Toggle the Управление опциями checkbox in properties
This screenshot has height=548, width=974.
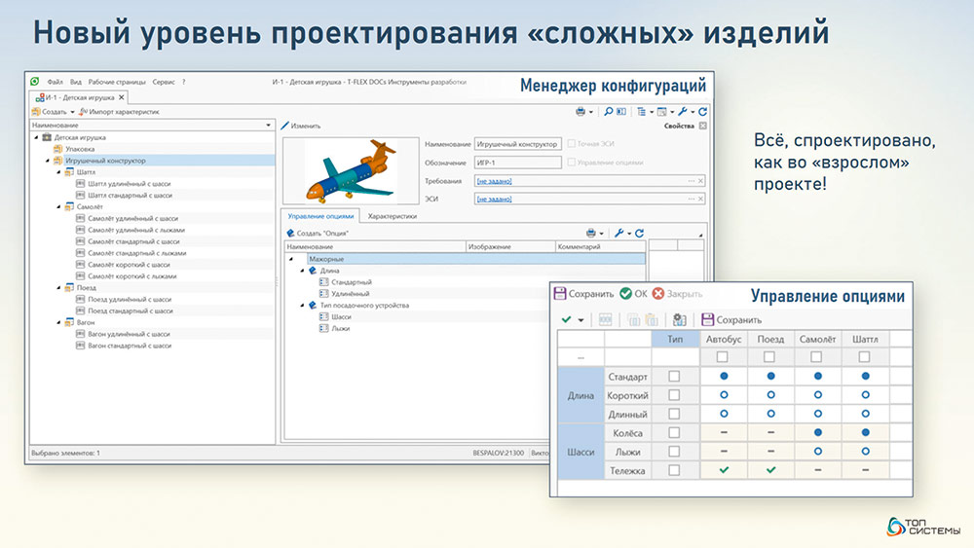coord(571,162)
